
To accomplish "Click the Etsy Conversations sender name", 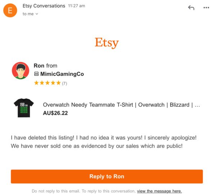I will tap(44, 6).
